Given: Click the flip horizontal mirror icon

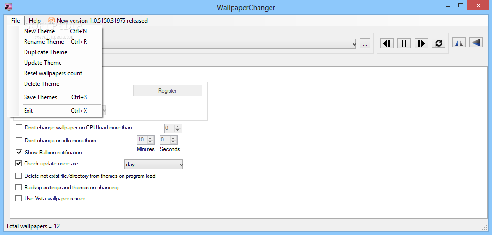Looking at the screenshot, I should (459, 42).
